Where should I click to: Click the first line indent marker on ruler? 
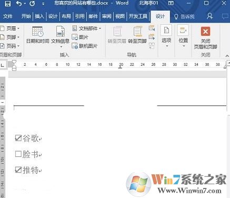click(x=14, y=62)
